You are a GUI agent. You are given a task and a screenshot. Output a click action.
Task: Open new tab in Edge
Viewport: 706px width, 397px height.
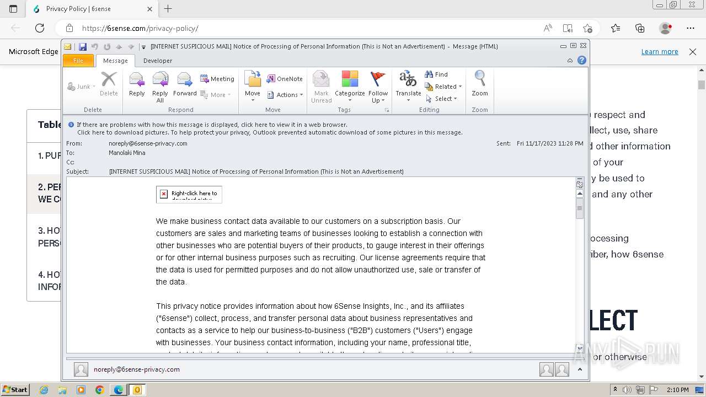point(168,9)
